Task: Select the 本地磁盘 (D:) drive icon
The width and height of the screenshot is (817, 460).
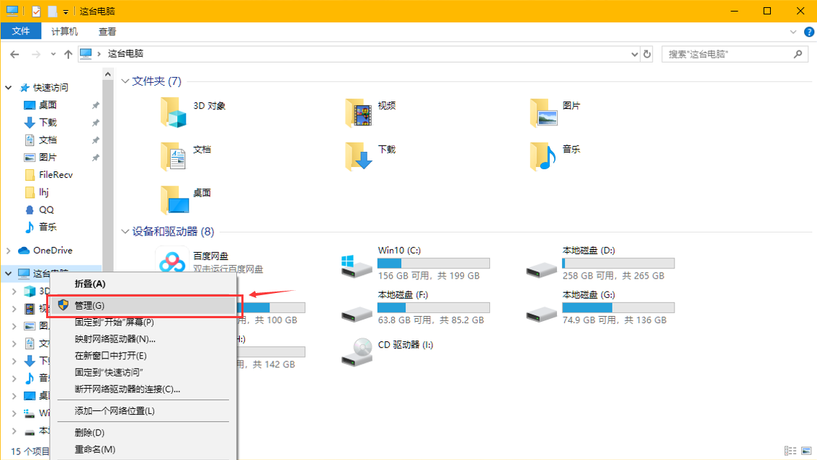Action: point(541,269)
